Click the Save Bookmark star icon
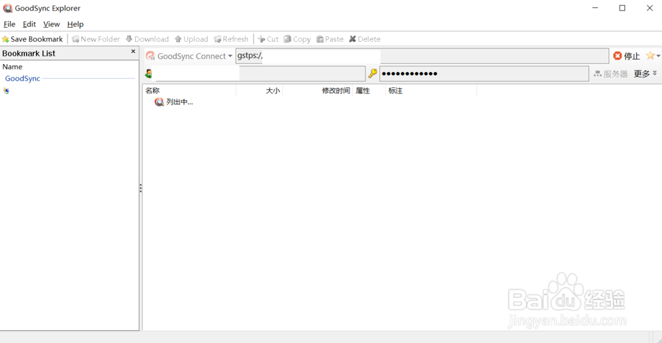 pos(5,39)
